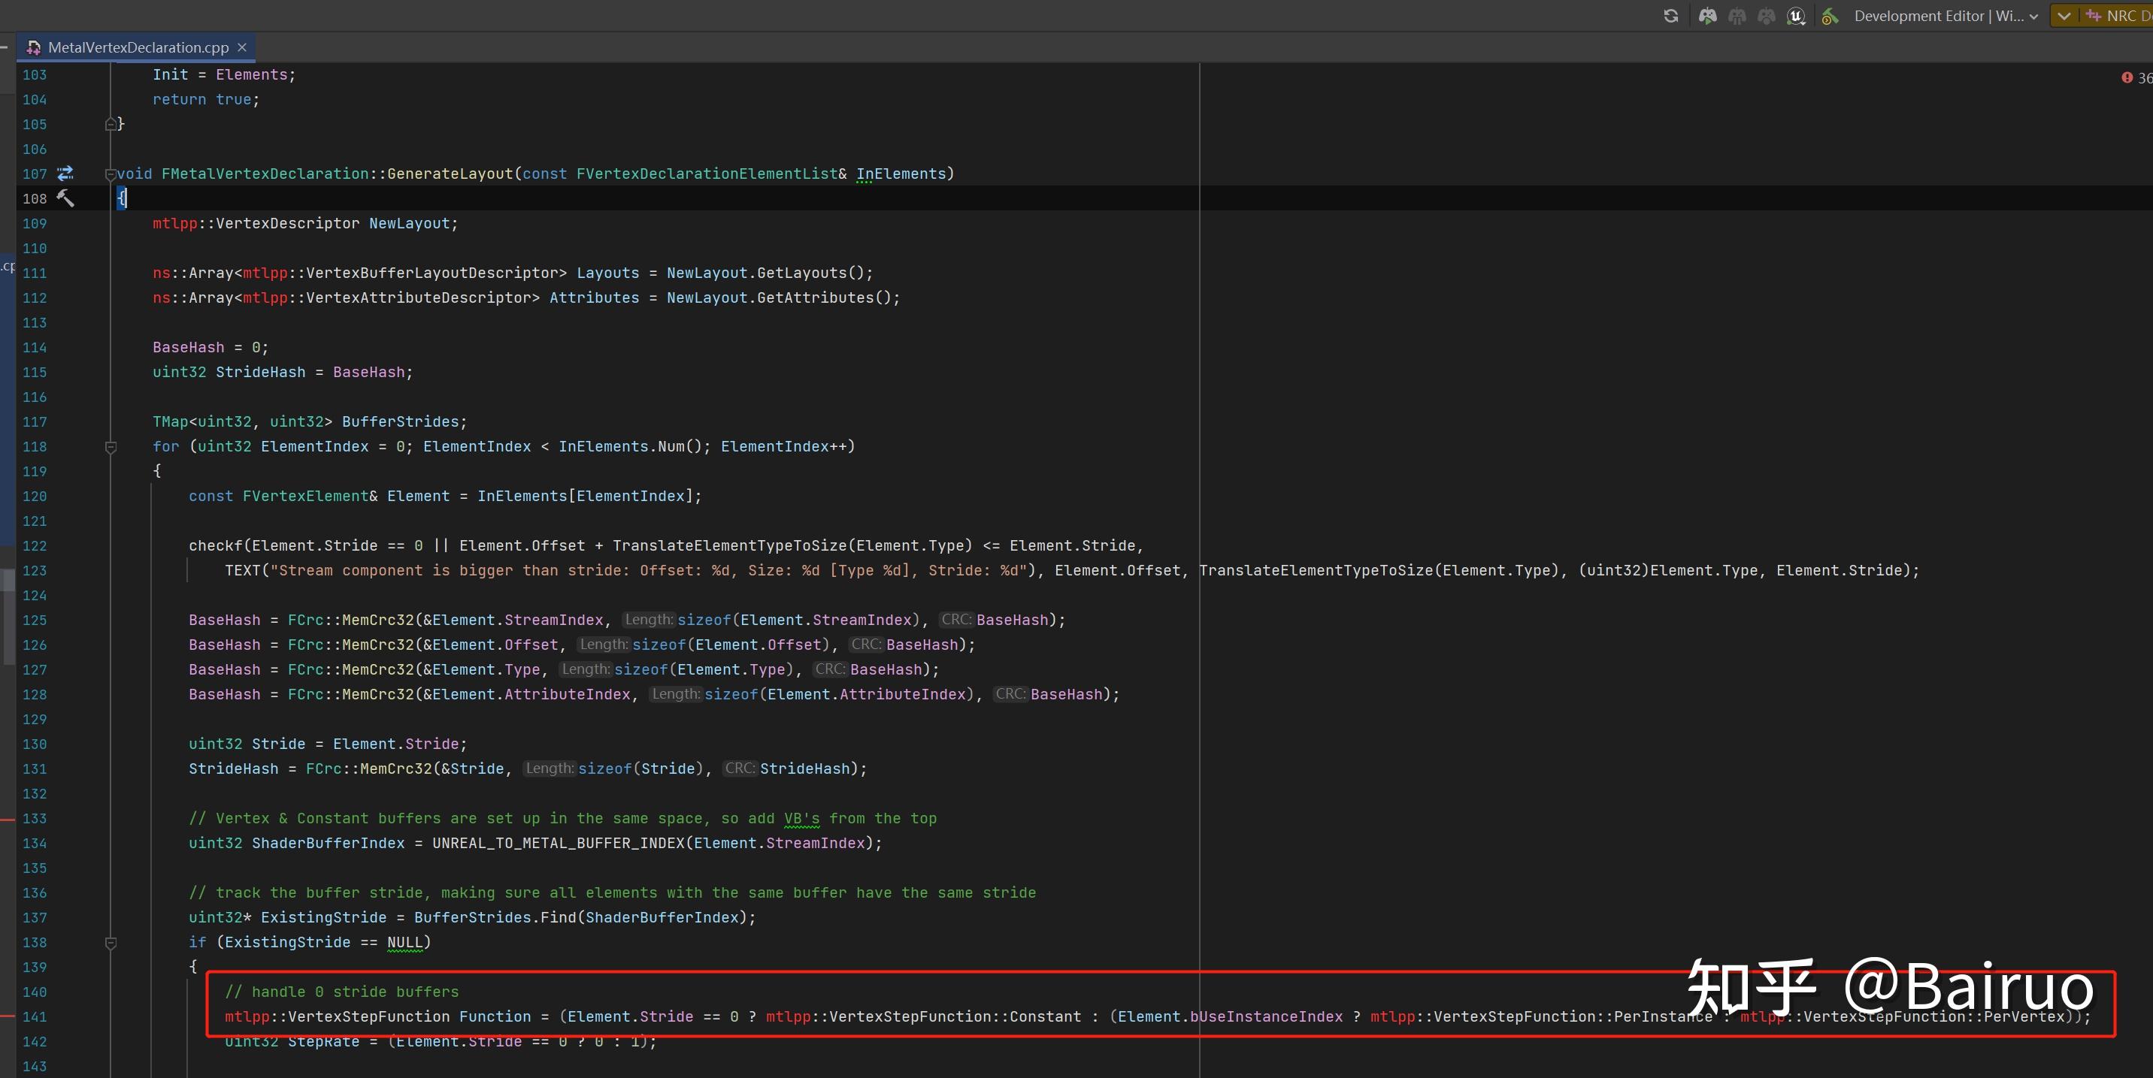Image resolution: width=2153 pixels, height=1078 pixels.
Task: Click the green hammer build icon
Action: point(1830,16)
